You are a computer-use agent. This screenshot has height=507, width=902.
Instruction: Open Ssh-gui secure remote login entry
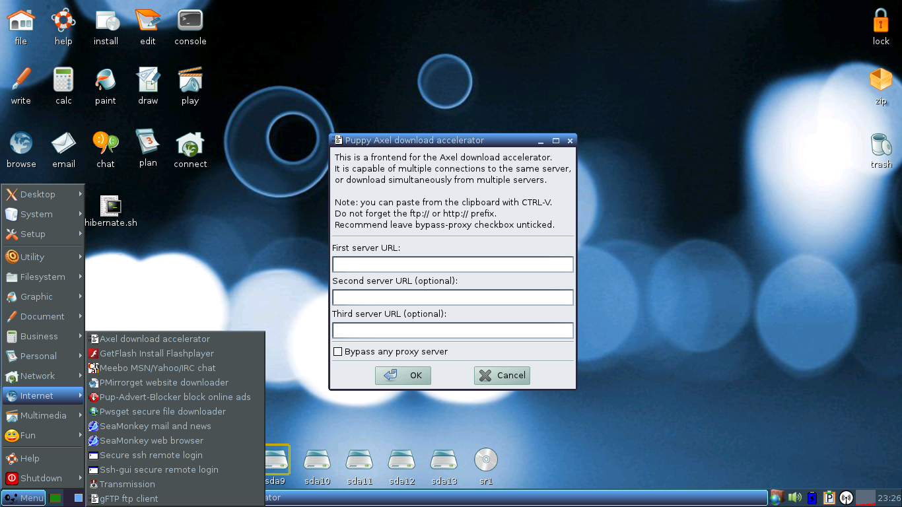pyautogui.click(x=175, y=469)
